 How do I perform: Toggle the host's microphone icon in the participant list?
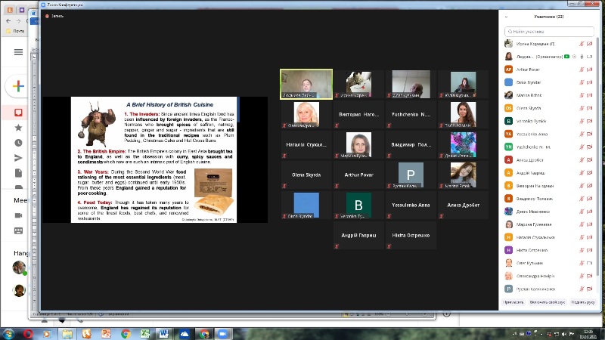tap(580, 56)
